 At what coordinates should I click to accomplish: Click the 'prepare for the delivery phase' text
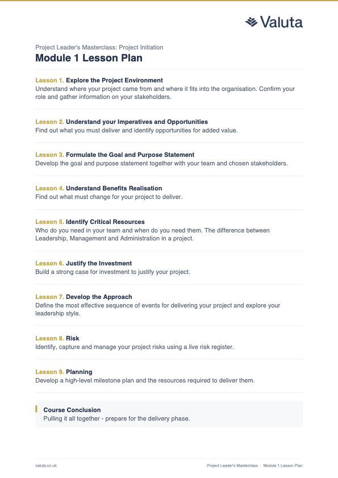148,418
